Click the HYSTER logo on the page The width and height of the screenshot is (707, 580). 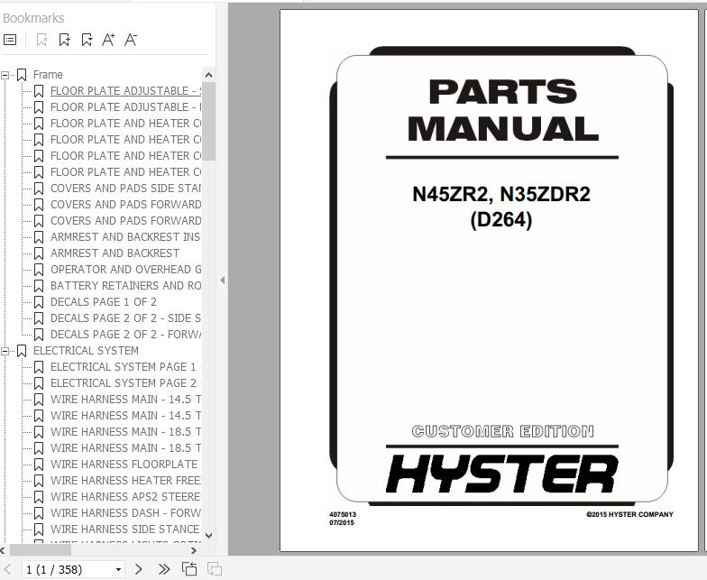click(x=501, y=474)
